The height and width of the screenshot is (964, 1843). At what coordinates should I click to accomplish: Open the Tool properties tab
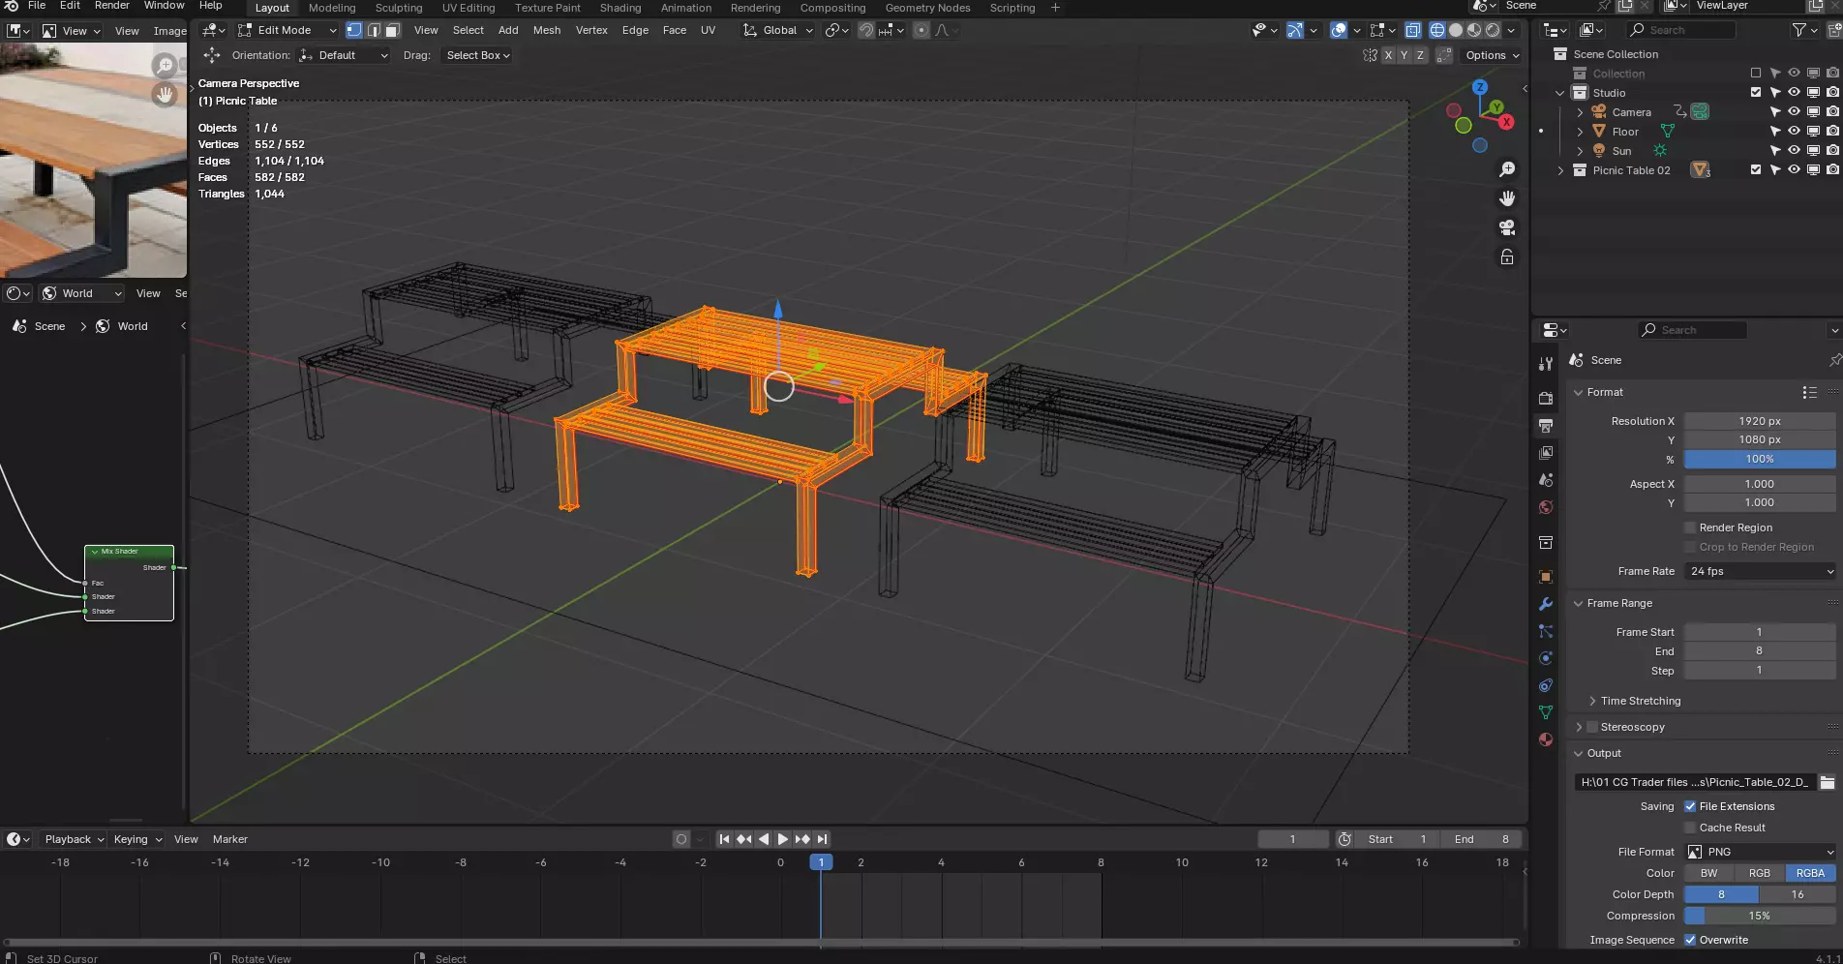pyautogui.click(x=1546, y=364)
